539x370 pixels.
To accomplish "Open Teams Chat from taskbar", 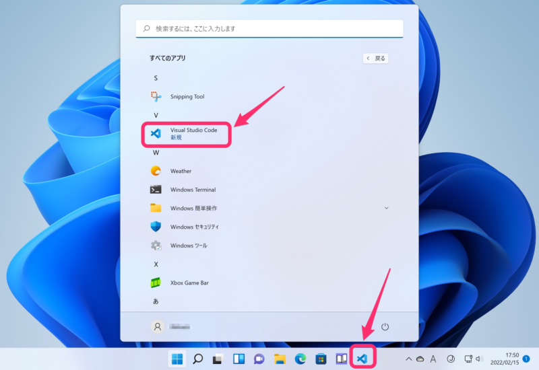I will (259, 359).
